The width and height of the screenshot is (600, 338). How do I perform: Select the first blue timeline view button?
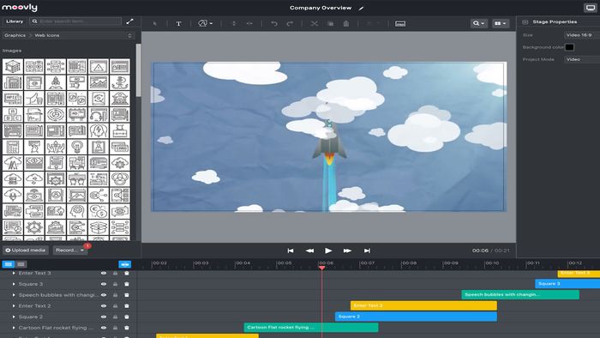(x=9, y=264)
